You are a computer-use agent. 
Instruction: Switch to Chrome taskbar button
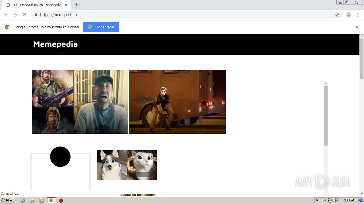click(x=51, y=200)
